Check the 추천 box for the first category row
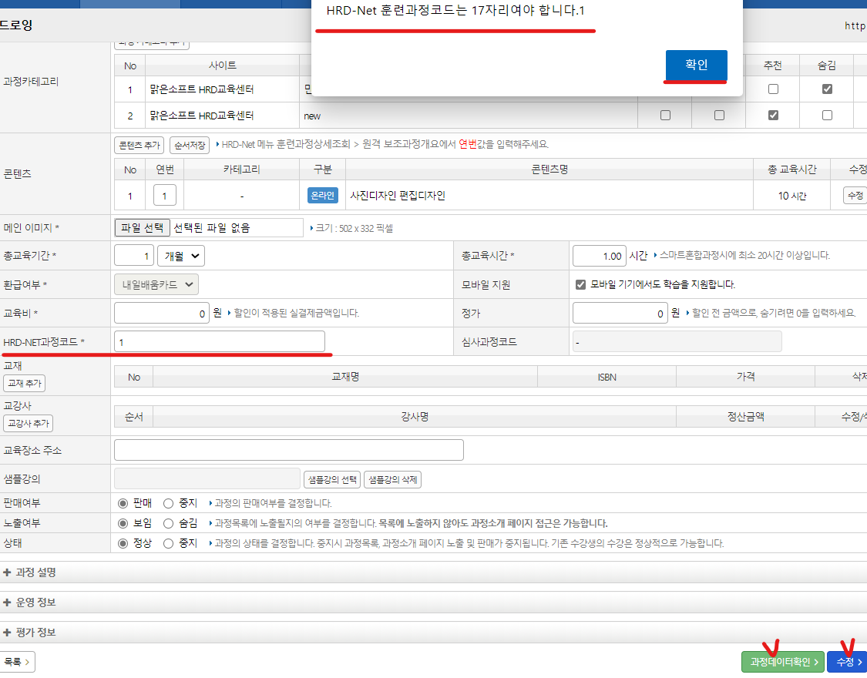 tap(773, 89)
